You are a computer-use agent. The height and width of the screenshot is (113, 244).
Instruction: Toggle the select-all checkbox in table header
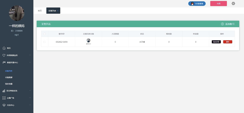pyautogui.click(x=45, y=34)
